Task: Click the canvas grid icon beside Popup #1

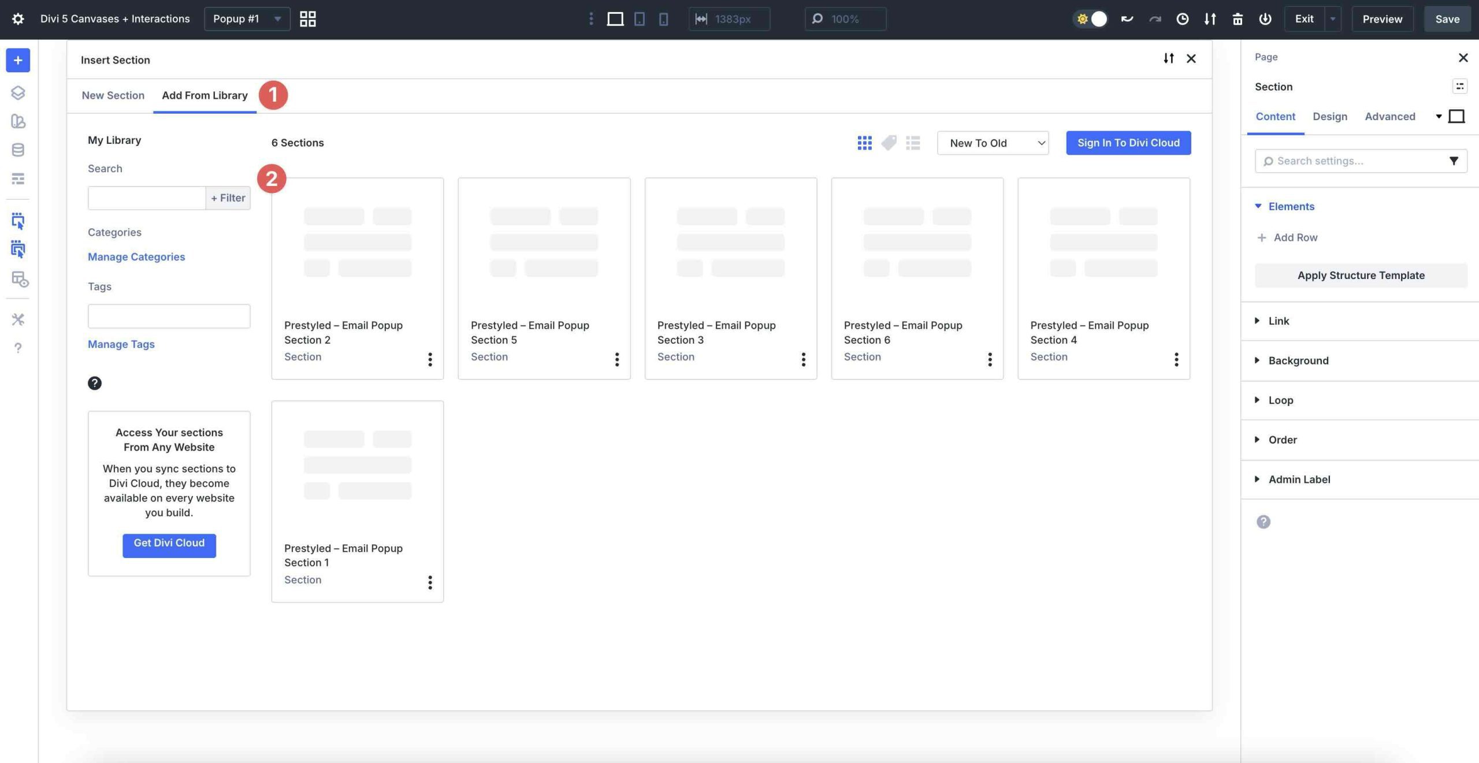Action: pos(307,19)
